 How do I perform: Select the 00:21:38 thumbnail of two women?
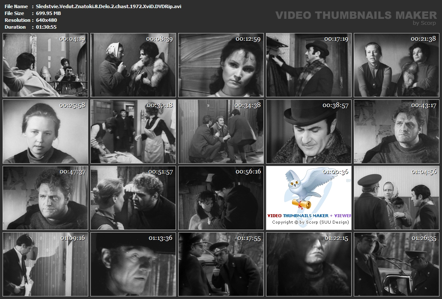pyautogui.click(x=397, y=65)
